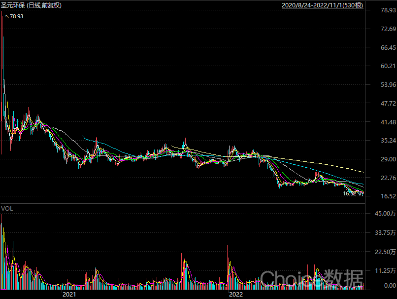The height and width of the screenshot is (299, 397).
Task: Click the 2021 year marker on time axis
Action: click(69, 294)
